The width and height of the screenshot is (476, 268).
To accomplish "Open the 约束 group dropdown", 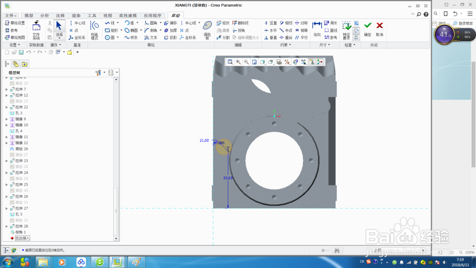I will (285, 45).
